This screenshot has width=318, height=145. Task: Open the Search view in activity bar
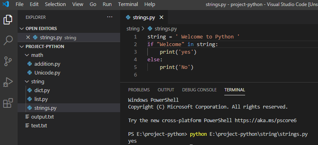pos(8,40)
